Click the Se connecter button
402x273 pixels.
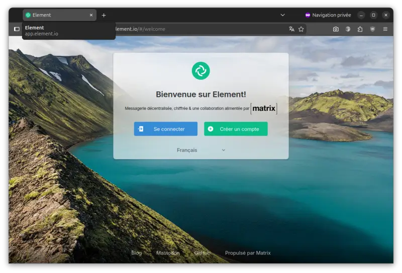(x=166, y=129)
